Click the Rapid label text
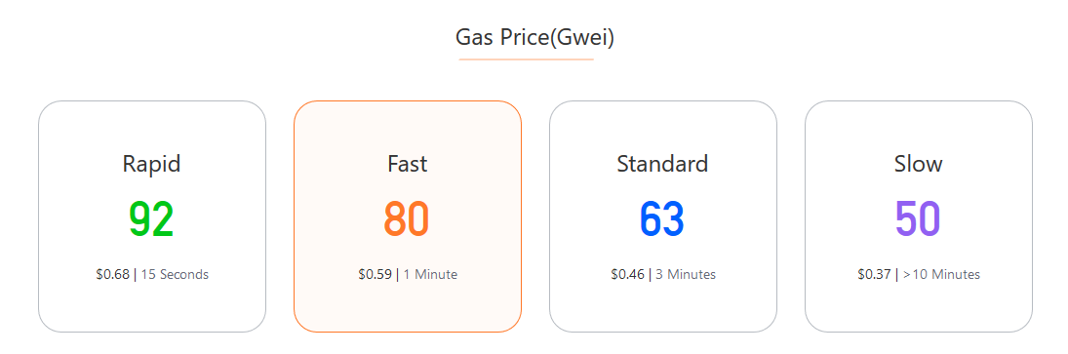 point(152,164)
